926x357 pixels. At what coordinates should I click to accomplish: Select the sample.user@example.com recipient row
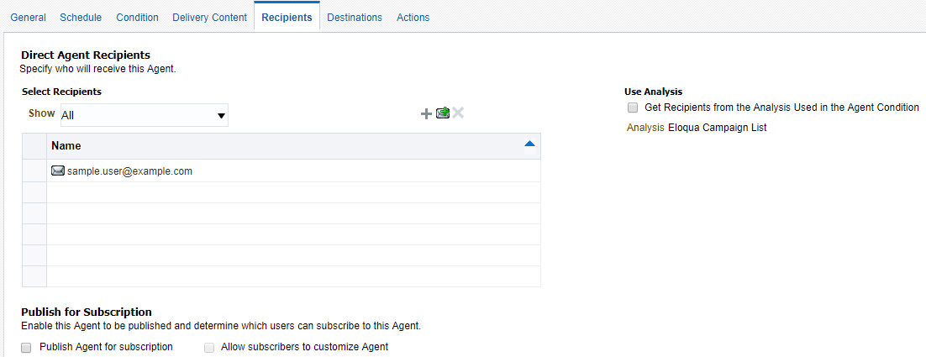(x=281, y=171)
